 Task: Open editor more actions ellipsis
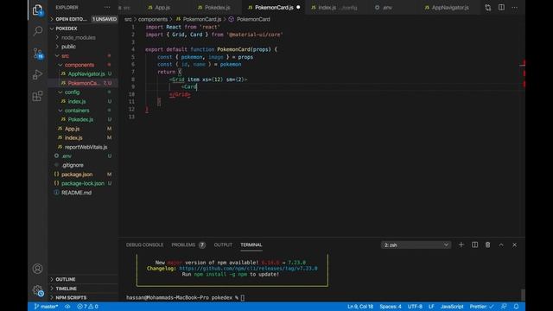pyautogui.click(x=515, y=8)
